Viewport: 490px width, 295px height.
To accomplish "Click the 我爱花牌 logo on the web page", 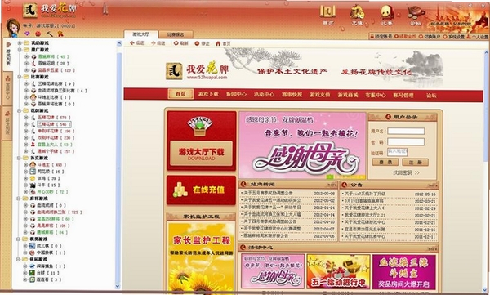I will pyautogui.click(x=197, y=71).
